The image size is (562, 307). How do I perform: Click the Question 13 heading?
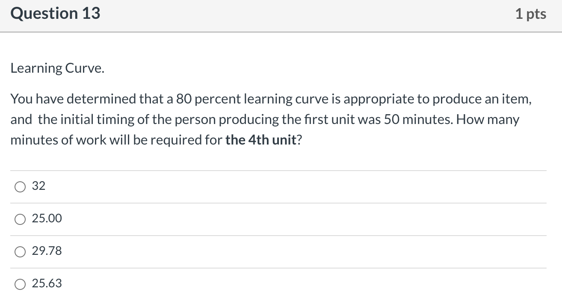56,13
